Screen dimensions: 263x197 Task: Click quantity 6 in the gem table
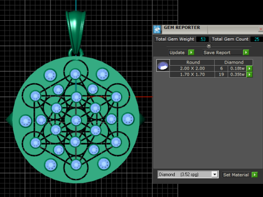[221, 68]
